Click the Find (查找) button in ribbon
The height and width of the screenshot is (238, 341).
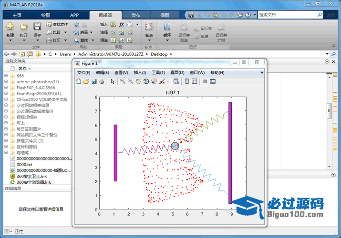82,40
